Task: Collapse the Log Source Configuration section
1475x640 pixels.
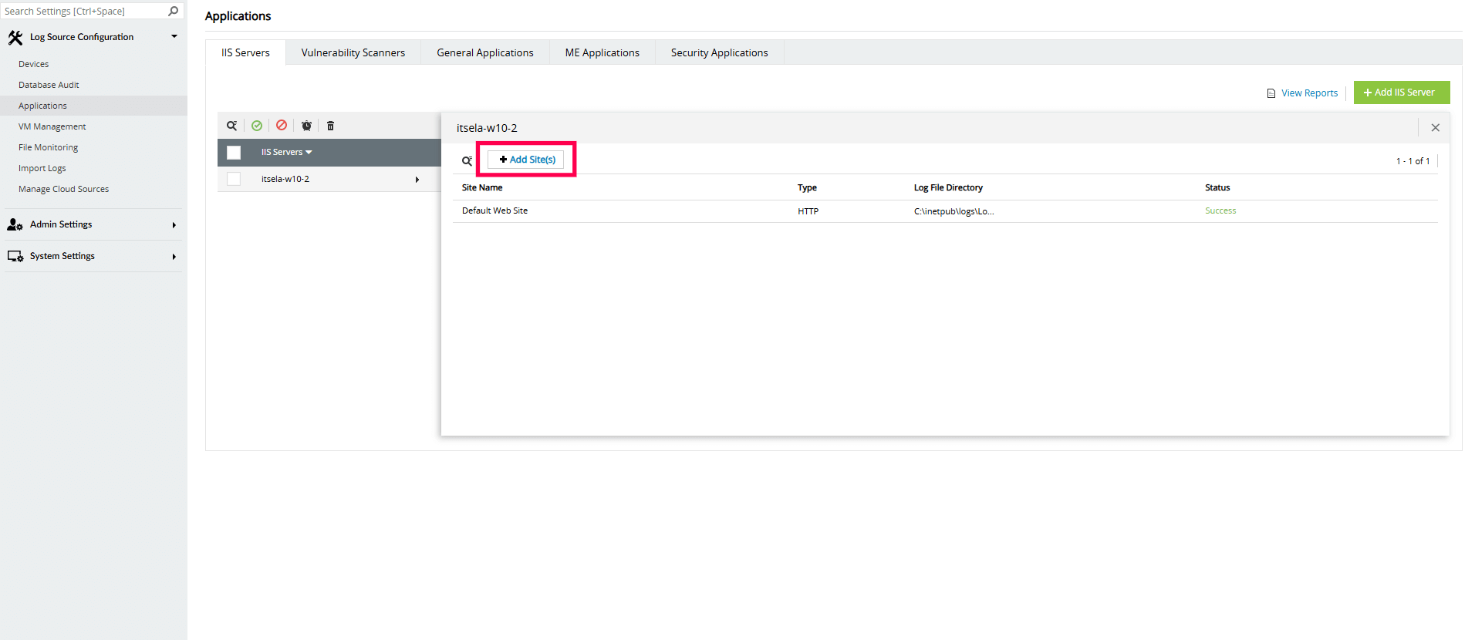Action: pos(174,36)
